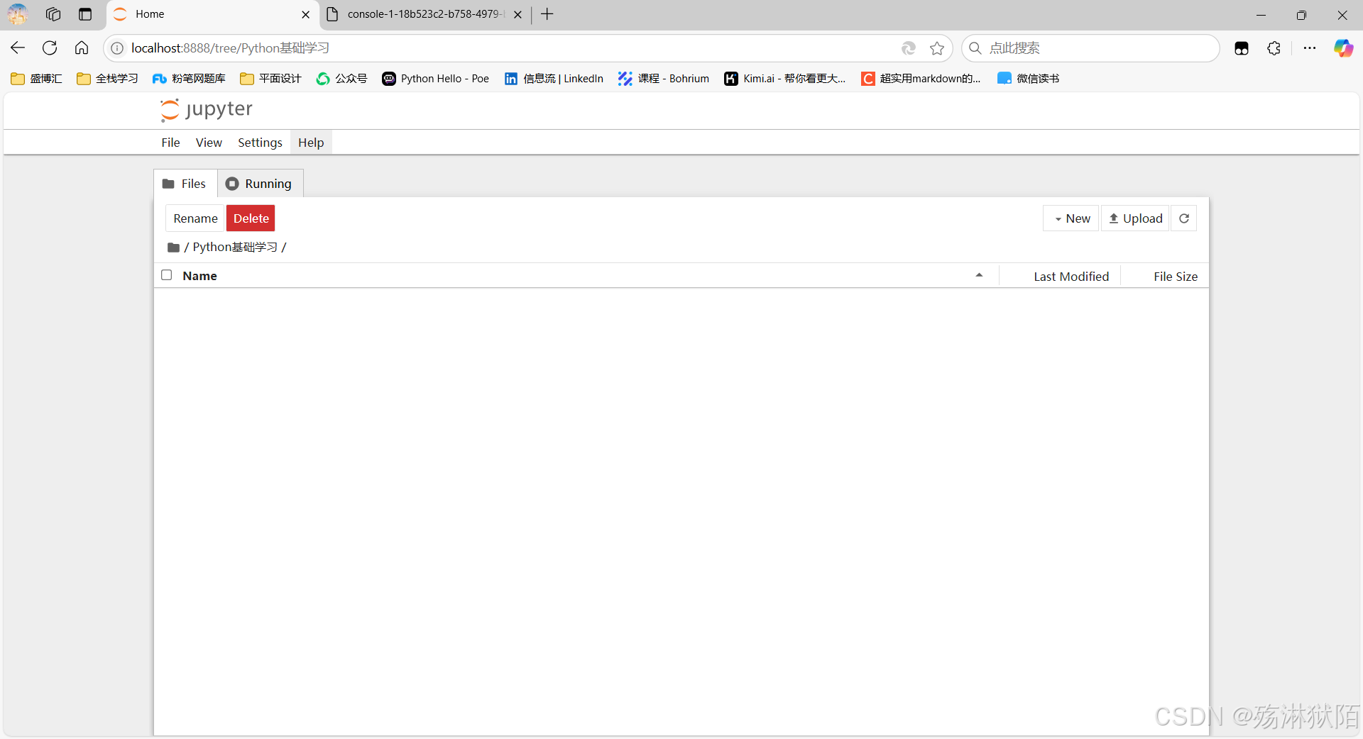The width and height of the screenshot is (1363, 739).
Task: Switch to the Running tab
Action: [260, 184]
